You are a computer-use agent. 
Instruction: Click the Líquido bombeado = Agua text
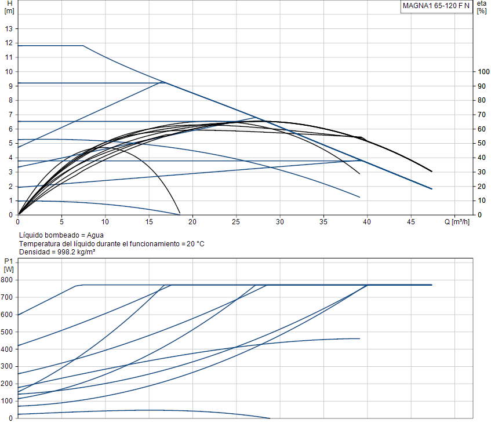tap(61, 235)
